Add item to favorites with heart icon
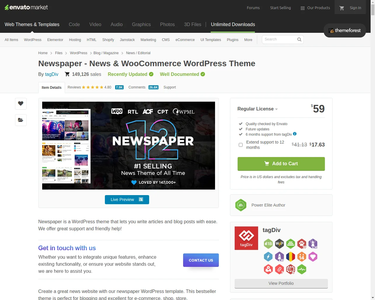The height and width of the screenshot is (300, 375). 21,103
